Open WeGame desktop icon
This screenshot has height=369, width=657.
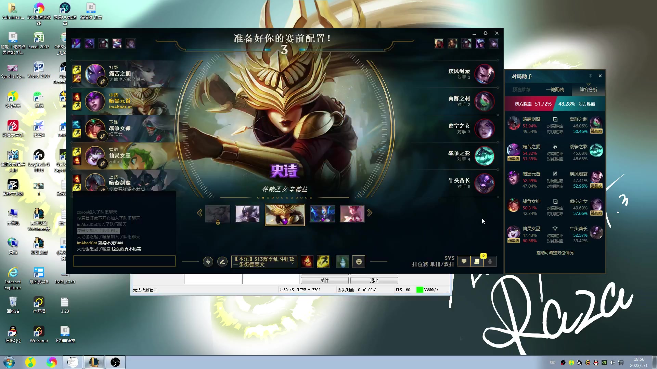click(x=39, y=334)
